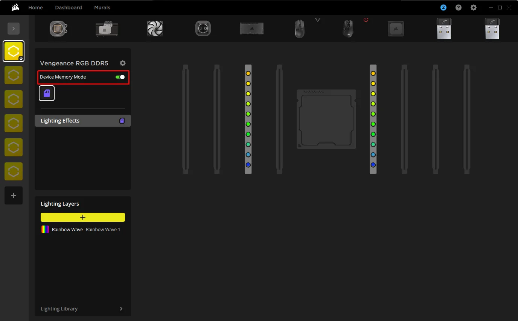518x321 pixels.
Task: Select light blue LED on right lit module
Action: pyautogui.click(x=373, y=154)
